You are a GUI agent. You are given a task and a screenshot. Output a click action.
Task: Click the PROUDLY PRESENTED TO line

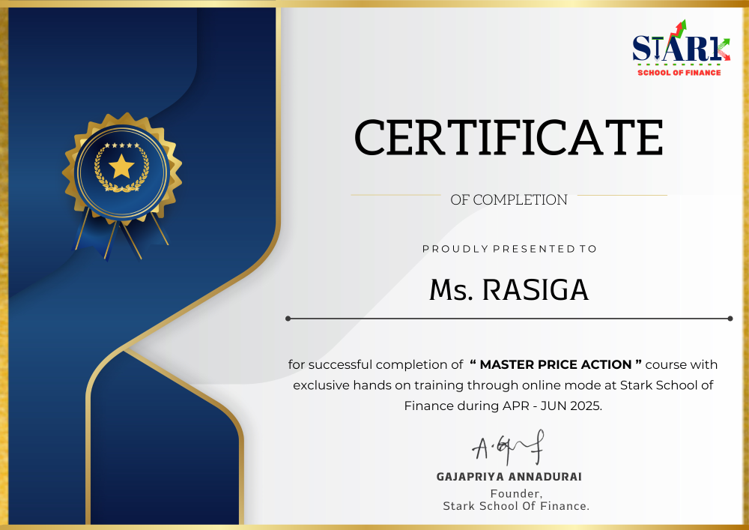pyautogui.click(x=509, y=249)
